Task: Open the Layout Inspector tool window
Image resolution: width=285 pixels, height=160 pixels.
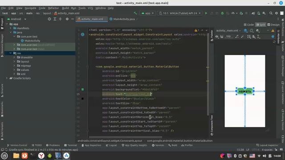Action: (267, 145)
